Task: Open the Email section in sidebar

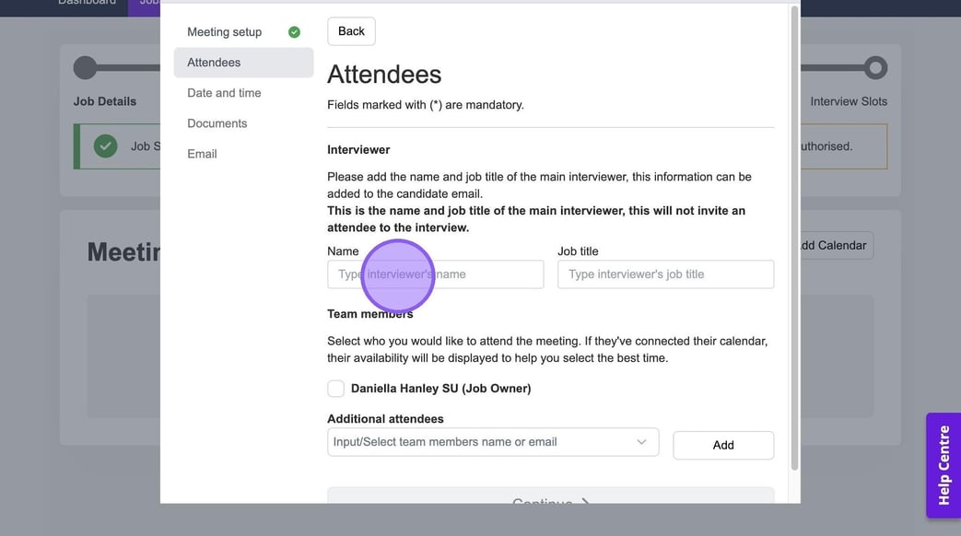Action: 202,154
